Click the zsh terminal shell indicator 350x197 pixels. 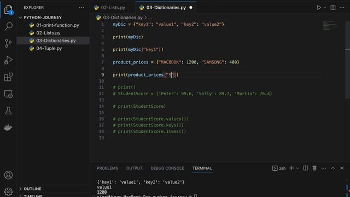[x=279, y=168]
